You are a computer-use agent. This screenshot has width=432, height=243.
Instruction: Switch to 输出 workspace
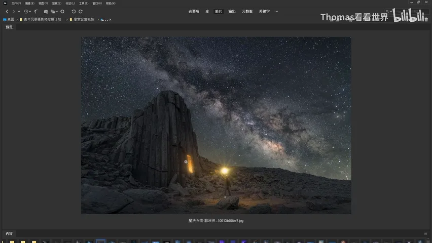(x=232, y=11)
